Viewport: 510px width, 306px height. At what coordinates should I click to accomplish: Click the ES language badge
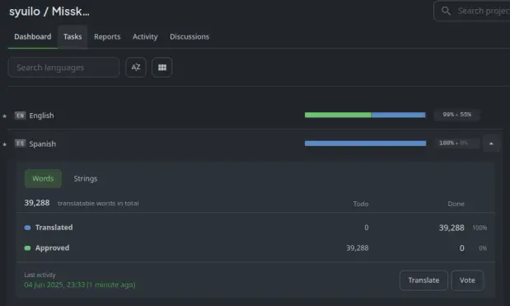pos(20,144)
